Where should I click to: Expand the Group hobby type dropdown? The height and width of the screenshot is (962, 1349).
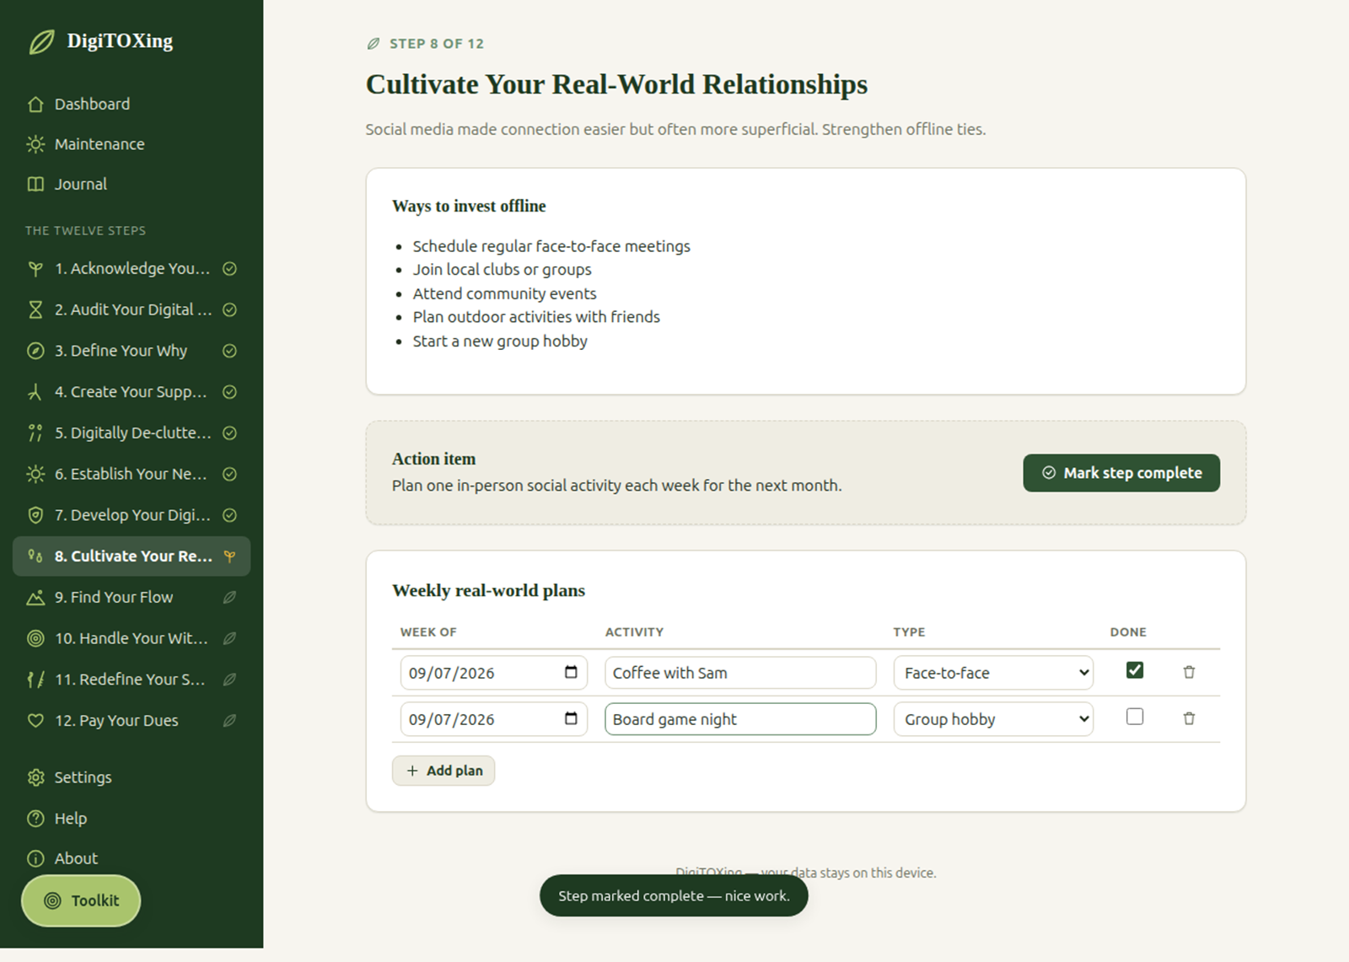coord(993,719)
